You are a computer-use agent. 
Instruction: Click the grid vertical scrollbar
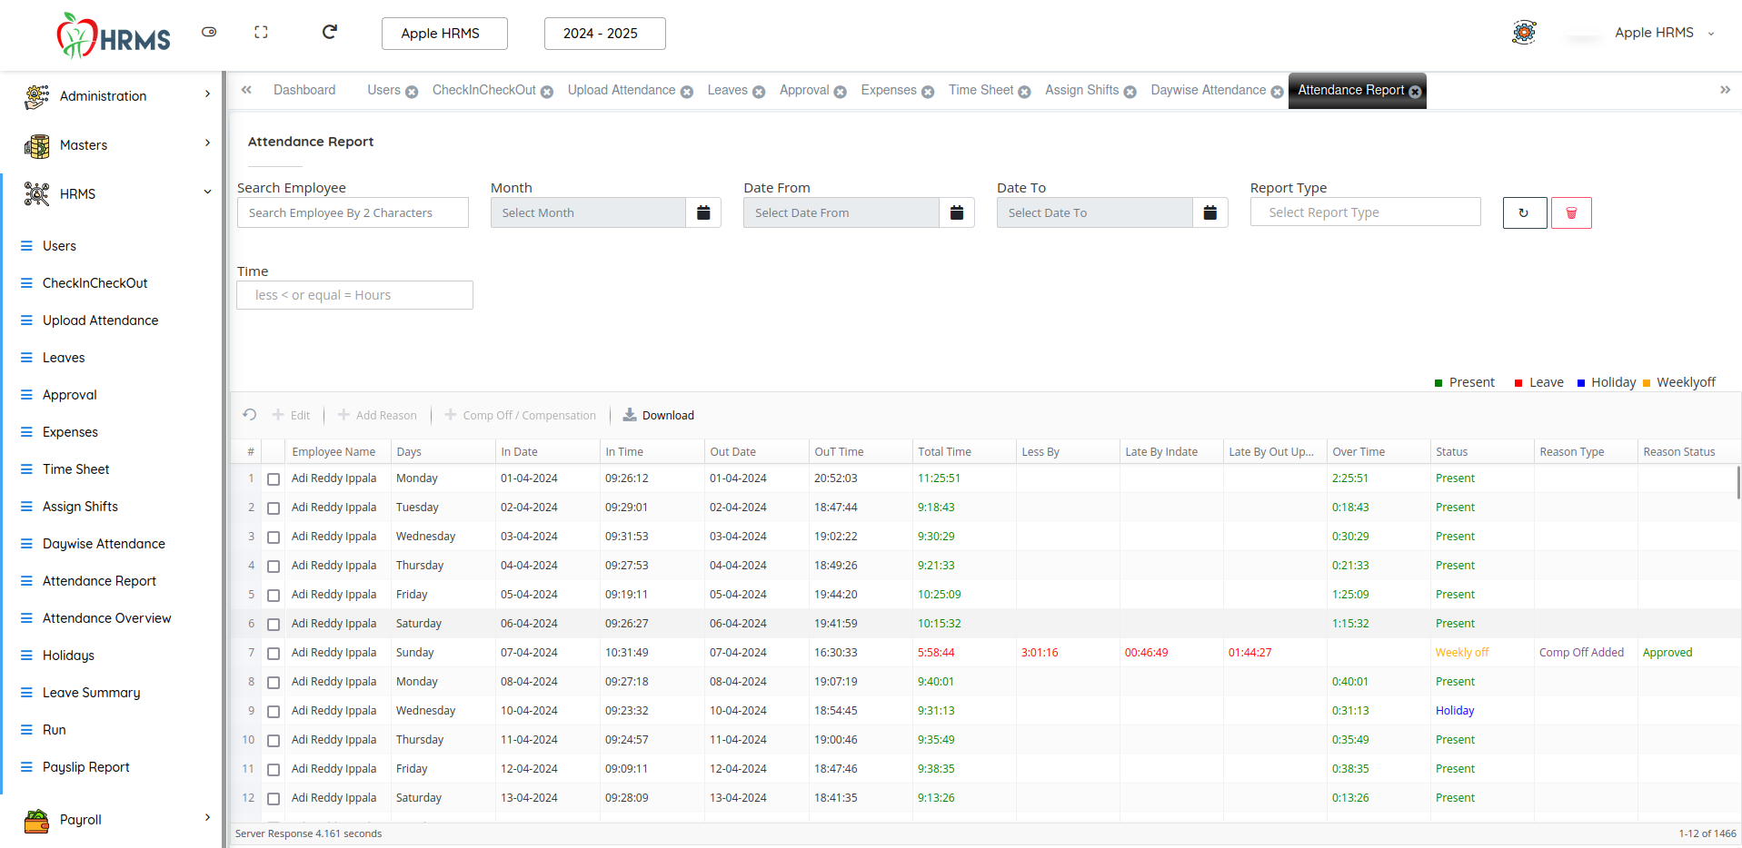pos(1738,481)
